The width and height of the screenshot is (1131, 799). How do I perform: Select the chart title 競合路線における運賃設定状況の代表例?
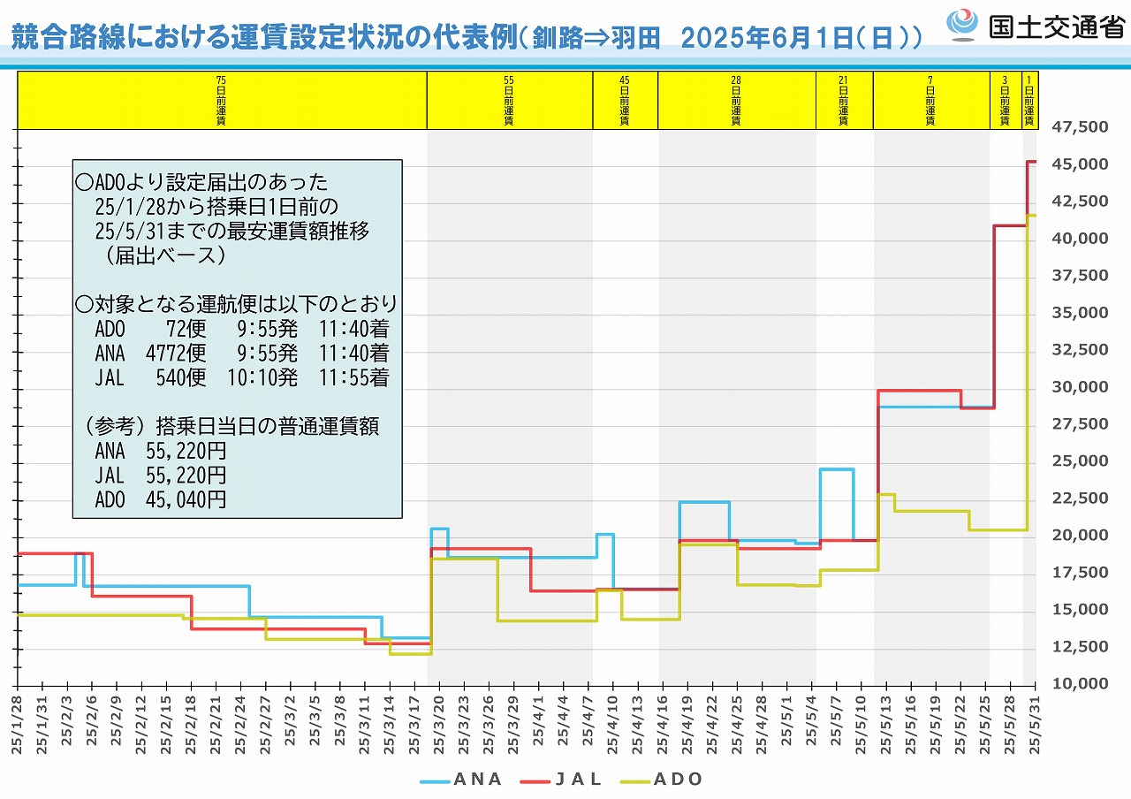[x=262, y=38]
